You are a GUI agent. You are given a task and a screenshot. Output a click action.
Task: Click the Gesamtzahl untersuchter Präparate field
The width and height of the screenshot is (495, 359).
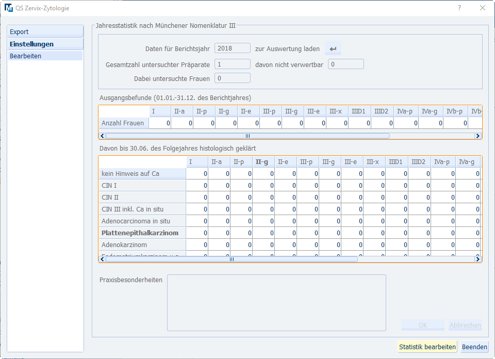tap(232, 64)
